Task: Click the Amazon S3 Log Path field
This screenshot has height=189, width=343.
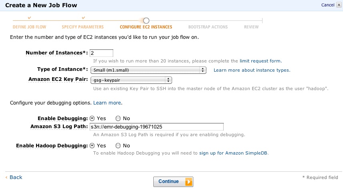Action: [x=156, y=127]
